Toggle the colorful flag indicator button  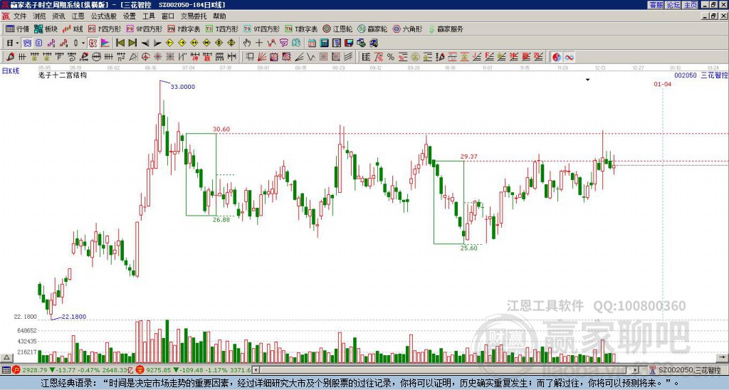click(x=105, y=43)
